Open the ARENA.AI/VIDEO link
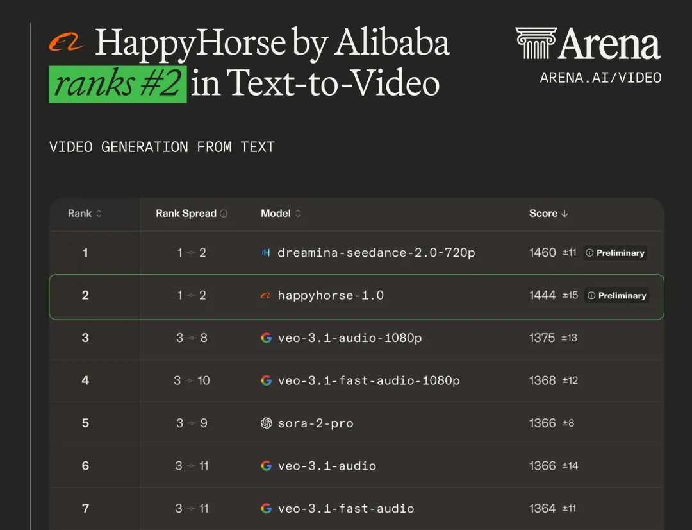The height and width of the screenshot is (530, 692). 600,78
